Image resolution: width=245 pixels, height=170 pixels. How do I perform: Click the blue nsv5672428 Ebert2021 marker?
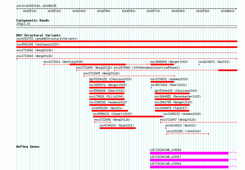tap(151, 88)
